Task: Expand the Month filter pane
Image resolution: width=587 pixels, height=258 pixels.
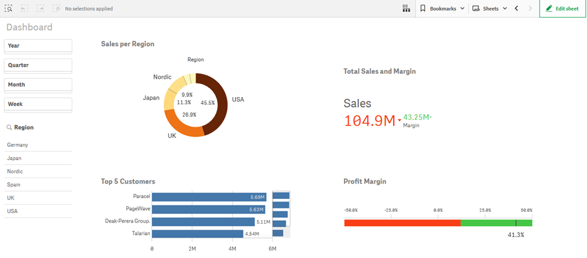Action: [39, 85]
